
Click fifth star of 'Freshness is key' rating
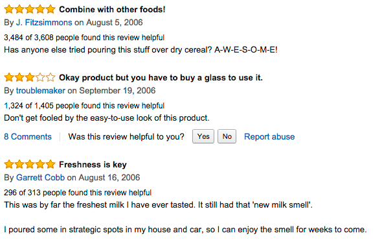point(51,164)
